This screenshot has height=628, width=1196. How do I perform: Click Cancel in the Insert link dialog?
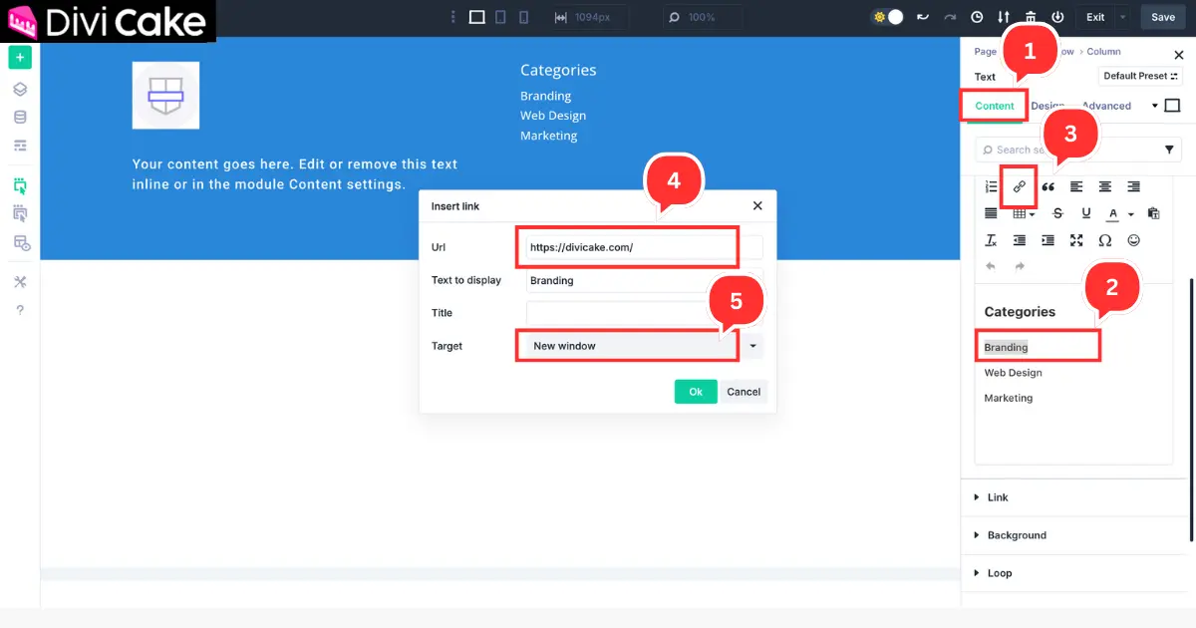[x=744, y=392]
